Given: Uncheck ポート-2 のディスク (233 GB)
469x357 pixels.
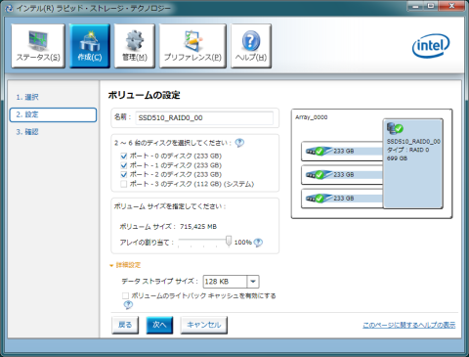Looking at the screenshot, I should pyautogui.click(x=124, y=174).
